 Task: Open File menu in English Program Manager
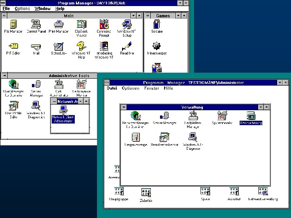pyautogui.click(x=6, y=8)
